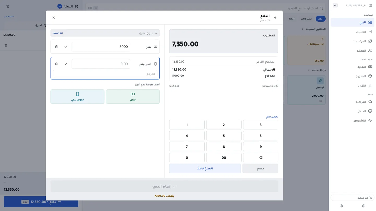Add another تحويل بنكي payment method
376x211 pixels.
pyautogui.click(x=78, y=97)
